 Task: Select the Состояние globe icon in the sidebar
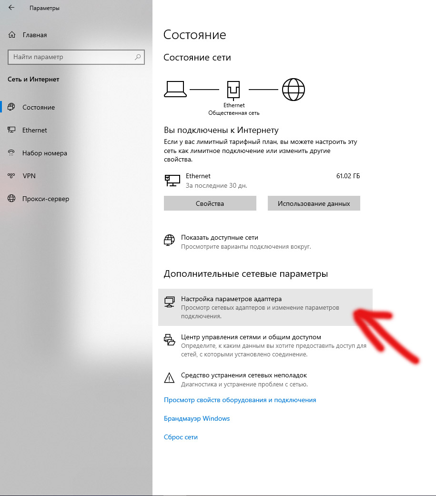coord(11,107)
